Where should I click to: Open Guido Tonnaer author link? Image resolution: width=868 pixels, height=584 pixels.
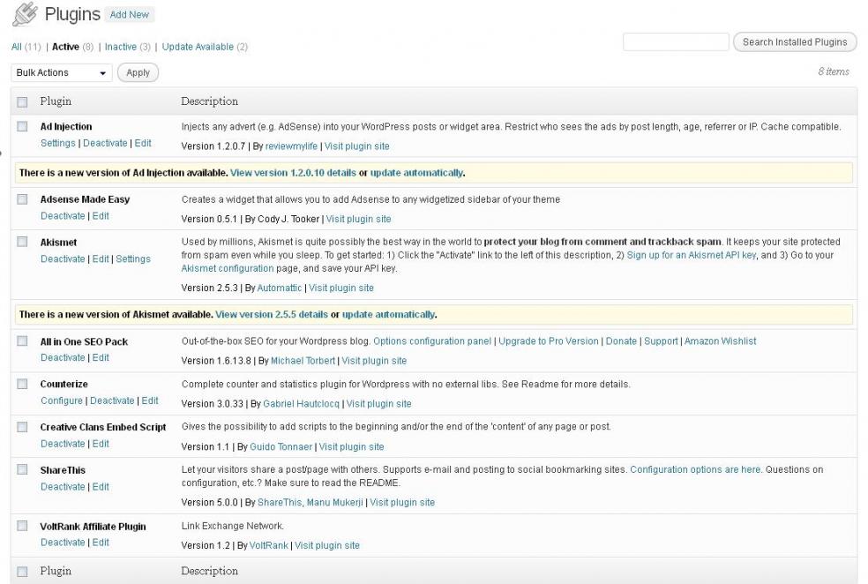[x=281, y=446]
